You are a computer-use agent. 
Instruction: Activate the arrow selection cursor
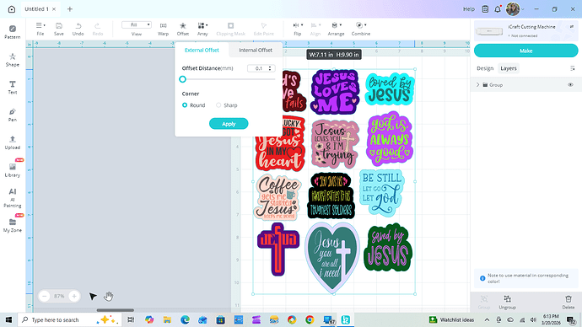[93, 296]
